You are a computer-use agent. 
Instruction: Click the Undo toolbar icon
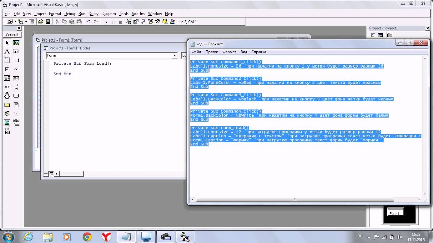coord(88,22)
